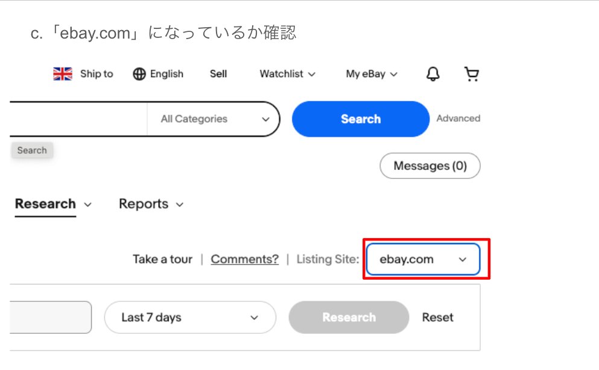Expand the My eBay menu

pyautogui.click(x=372, y=74)
